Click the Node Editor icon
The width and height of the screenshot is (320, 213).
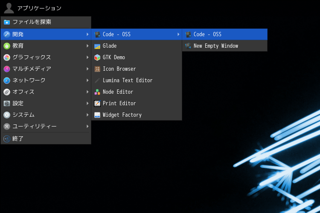pos(97,92)
